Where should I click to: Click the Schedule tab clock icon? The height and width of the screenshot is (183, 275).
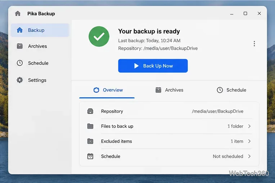(x=220, y=90)
